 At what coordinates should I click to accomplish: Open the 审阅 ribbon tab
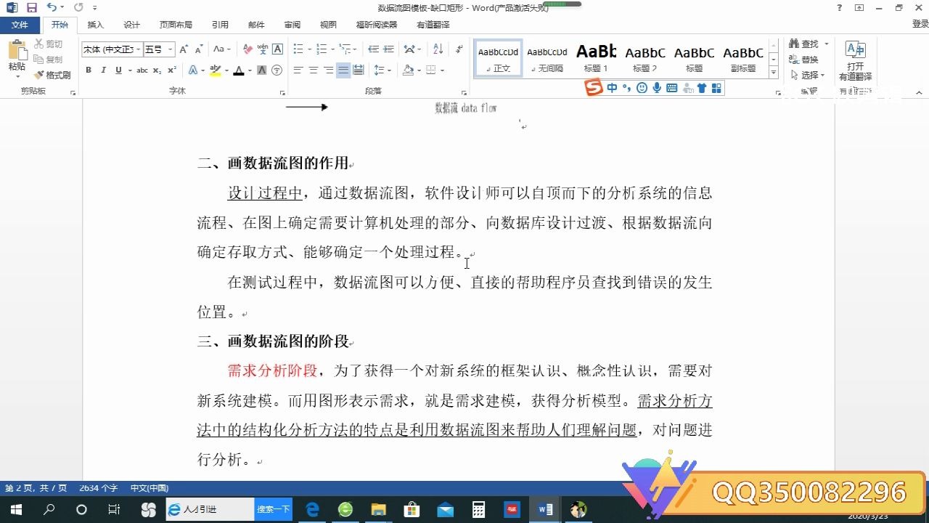coord(292,24)
